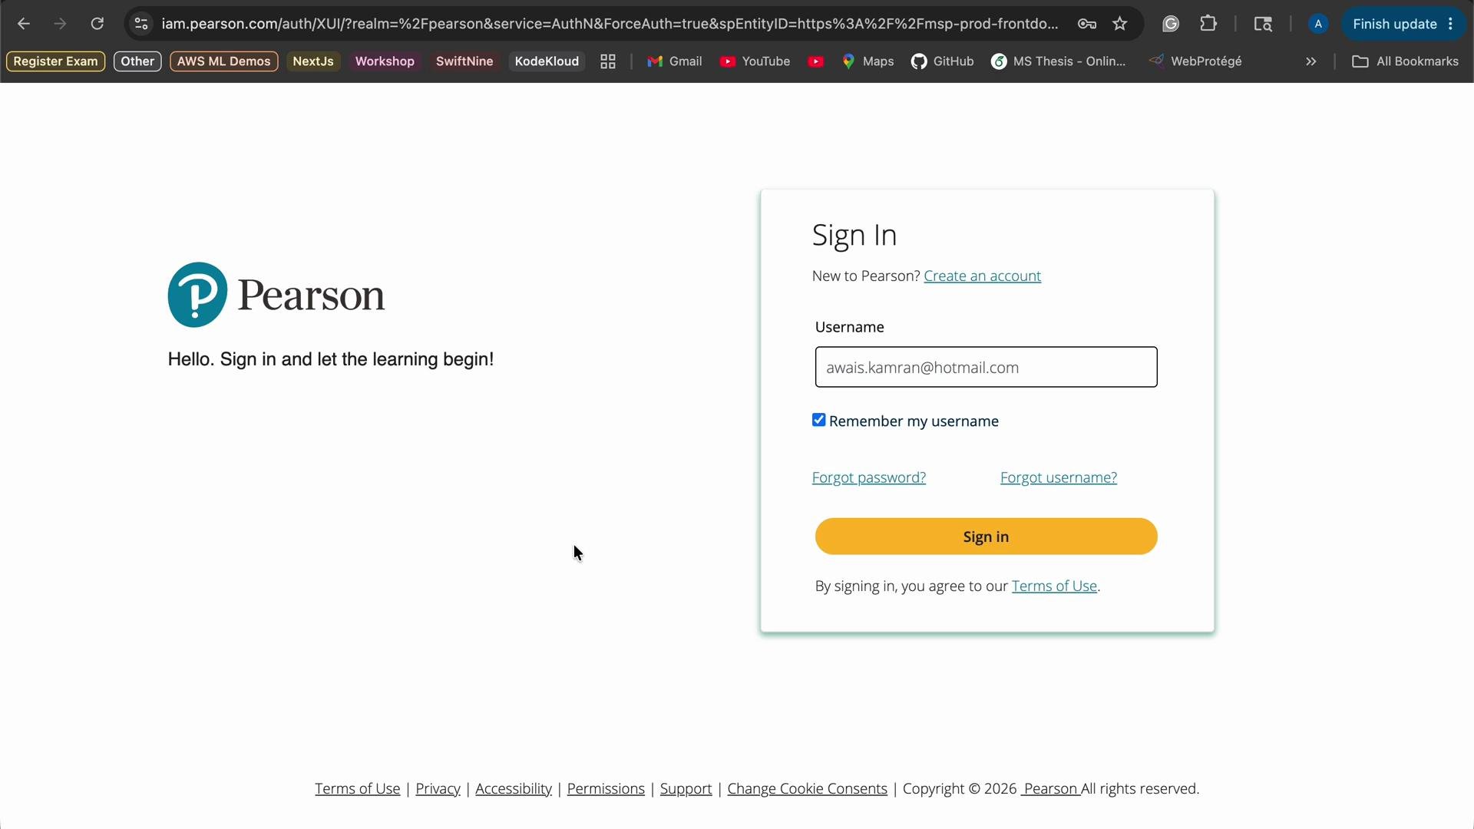Open the Workshop bookmark folder
This screenshot has height=829, width=1474.
(385, 61)
